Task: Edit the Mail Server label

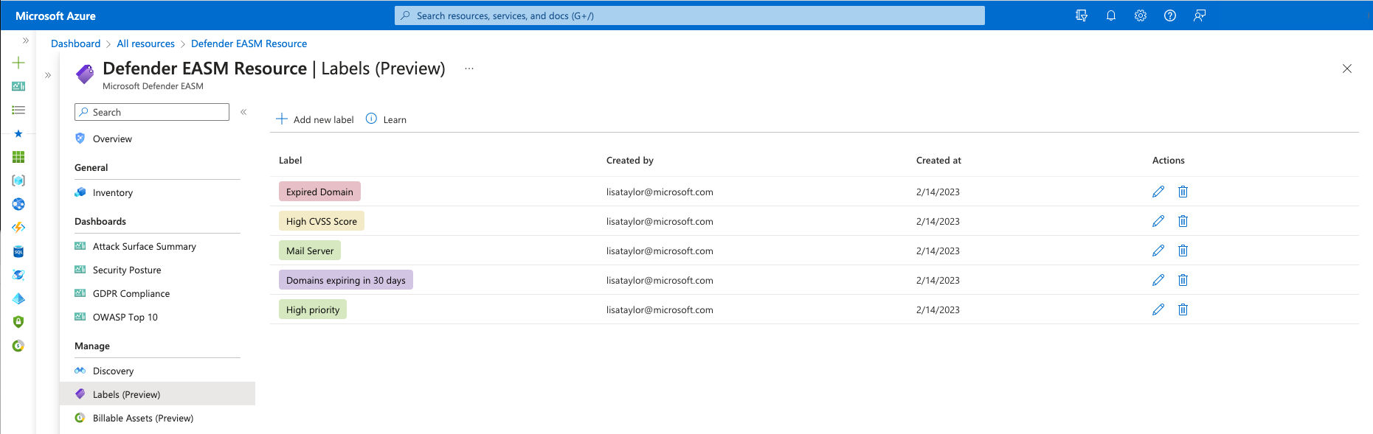Action: (x=1158, y=251)
